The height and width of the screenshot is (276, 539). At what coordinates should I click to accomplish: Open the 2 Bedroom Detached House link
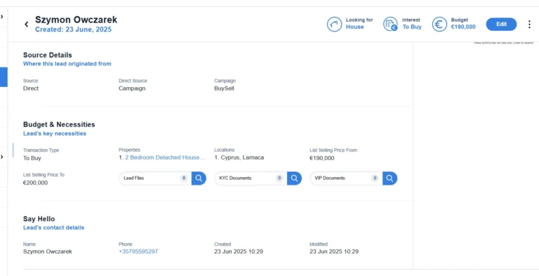click(165, 157)
